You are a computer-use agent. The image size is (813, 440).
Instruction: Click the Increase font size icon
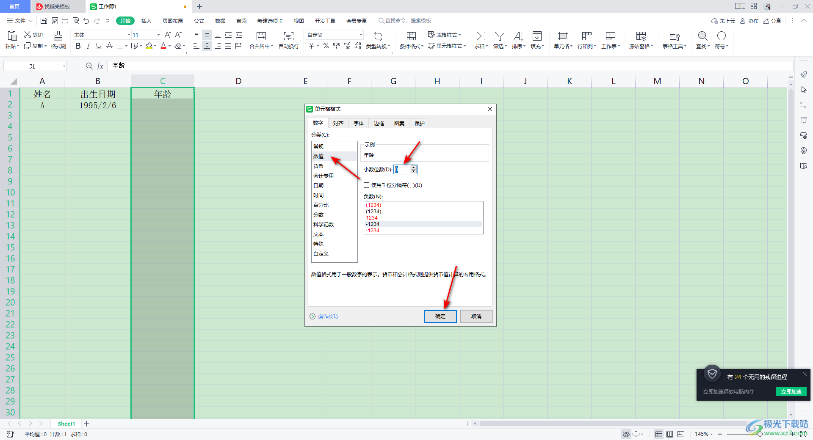168,35
